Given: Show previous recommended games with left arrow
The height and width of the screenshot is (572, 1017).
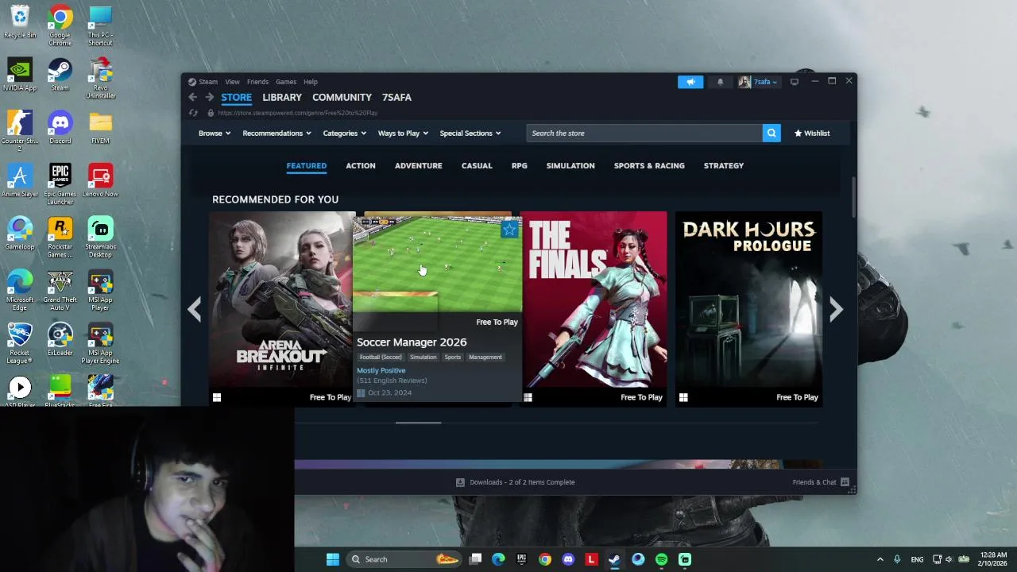Looking at the screenshot, I should coord(195,309).
